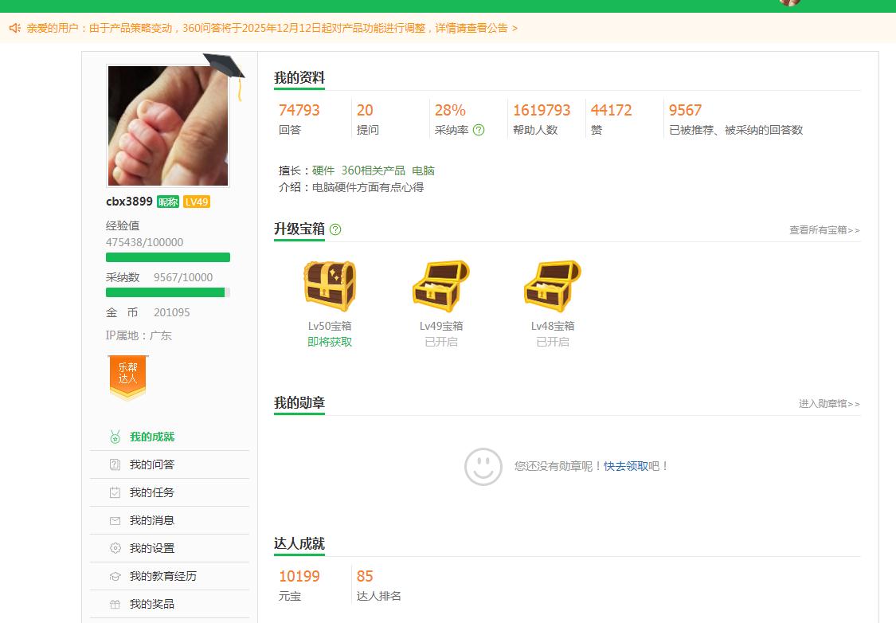Click the help icon beside 升级宝箱

click(x=335, y=229)
